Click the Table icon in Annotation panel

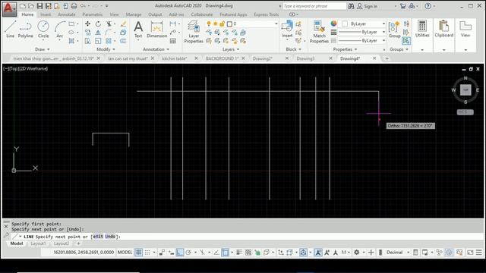(x=173, y=41)
